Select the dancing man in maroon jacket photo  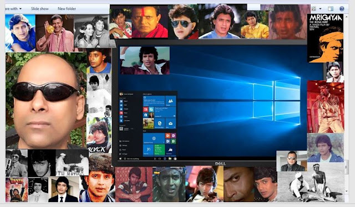pos(145,60)
